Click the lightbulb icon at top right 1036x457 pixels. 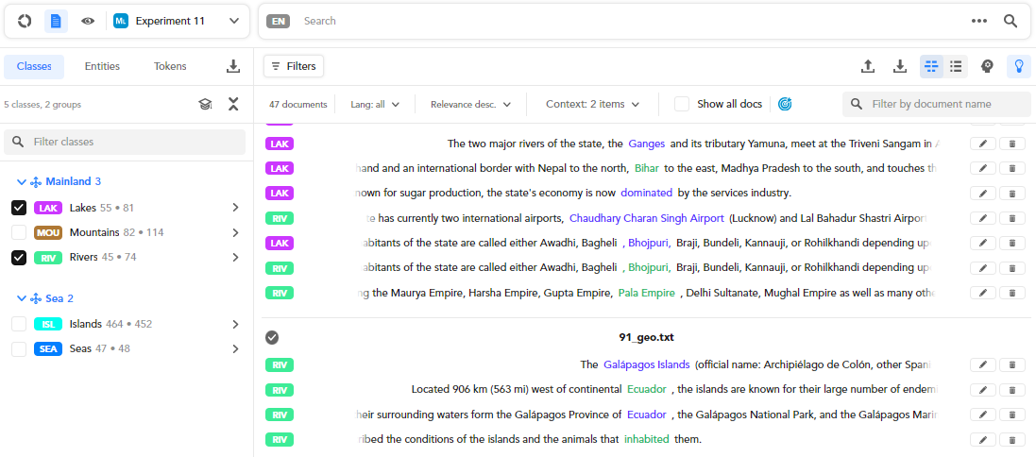[x=1018, y=66]
